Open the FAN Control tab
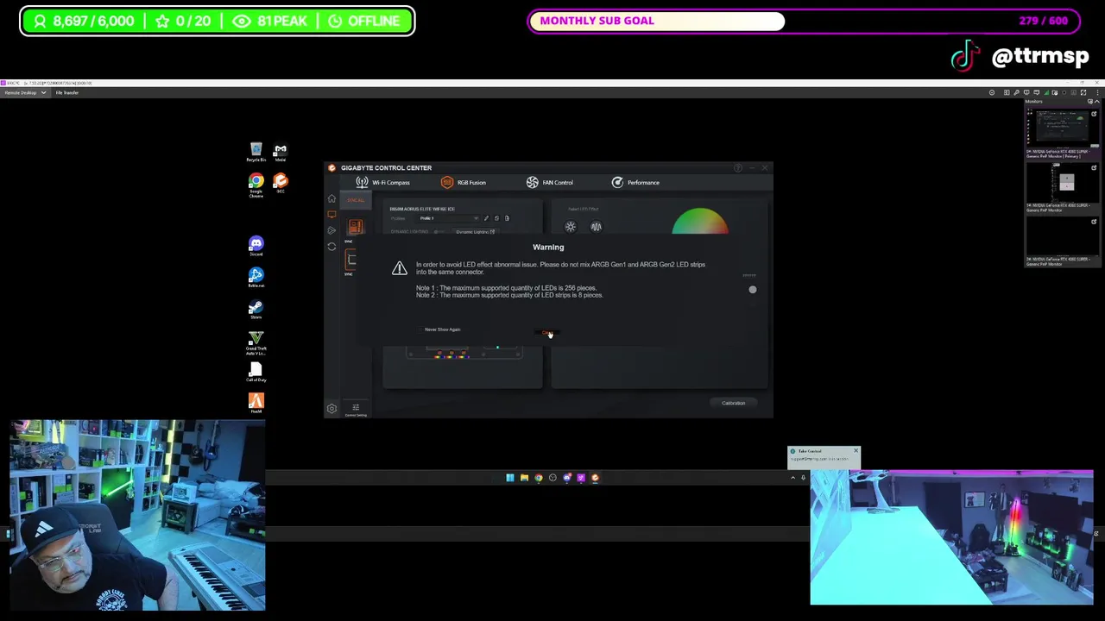This screenshot has width=1105, height=621. [x=550, y=183]
